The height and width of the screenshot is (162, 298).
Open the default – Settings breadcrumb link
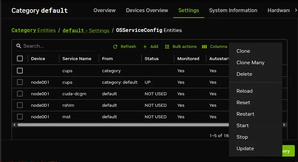pos(86,30)
